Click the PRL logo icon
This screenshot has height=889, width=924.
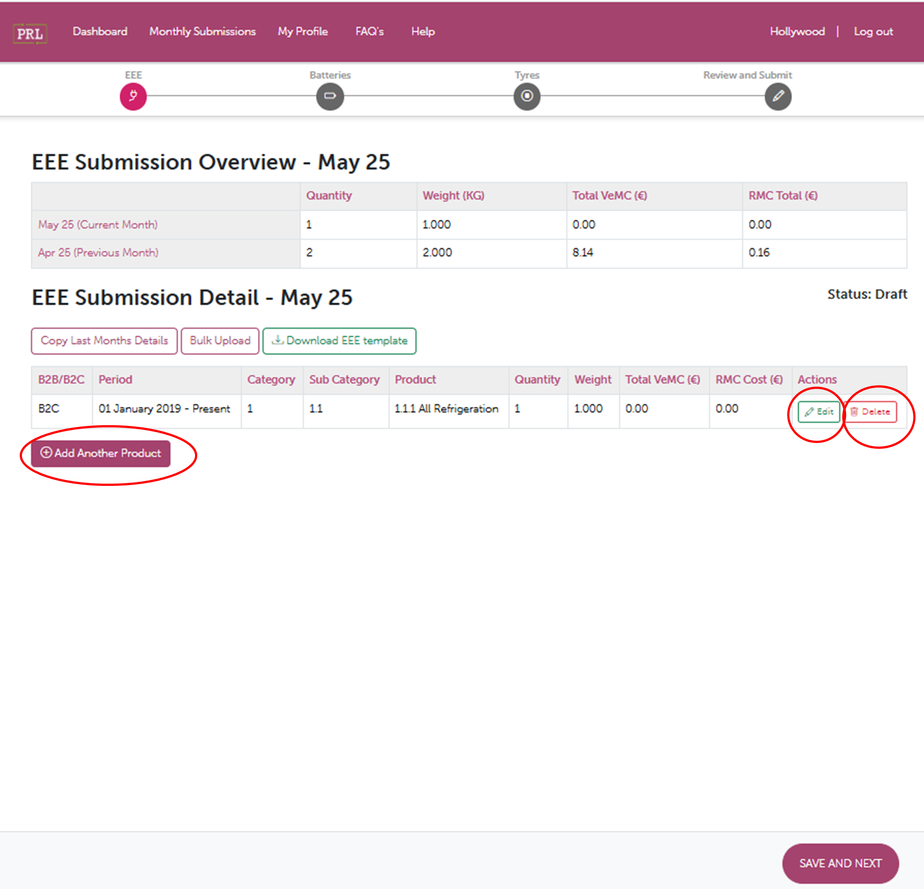[30, 33]
